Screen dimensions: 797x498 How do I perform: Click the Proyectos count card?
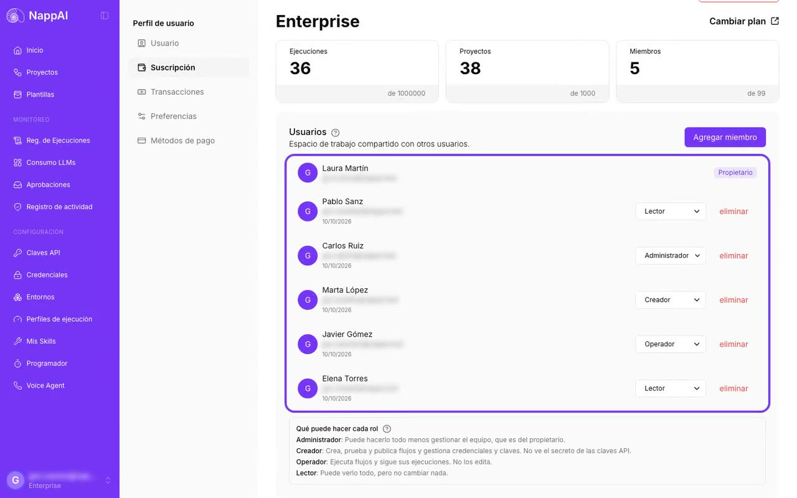click(527, 71)
